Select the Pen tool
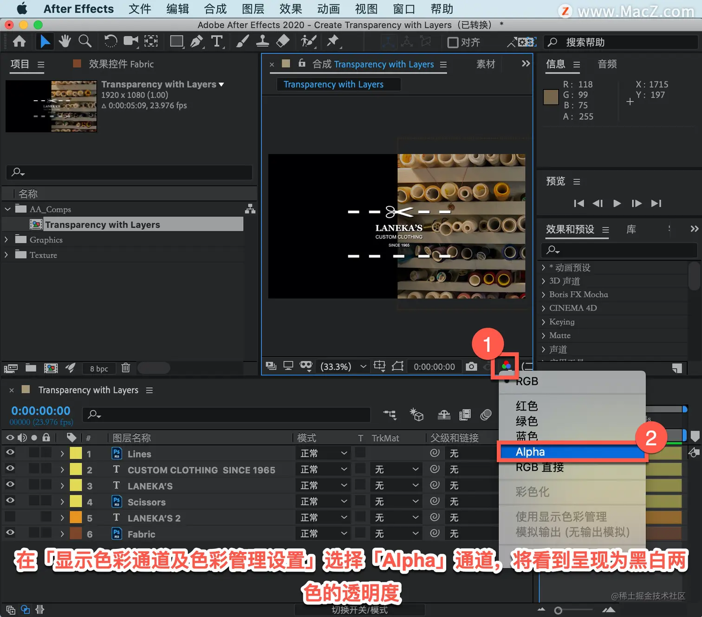 point(197,42)
